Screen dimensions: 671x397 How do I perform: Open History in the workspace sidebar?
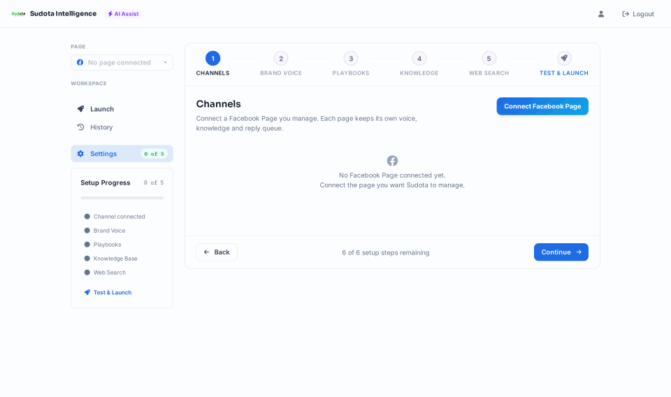coord(122,127)
